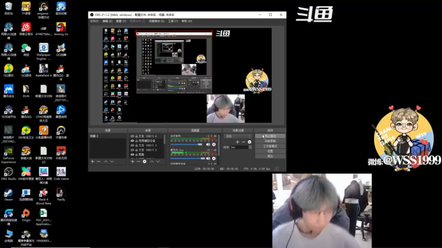Image resolution: width=442 pixels, height=248 pixels.
Task: Click the 停止推流 streaming button
Action: click(x=270, y=136)
